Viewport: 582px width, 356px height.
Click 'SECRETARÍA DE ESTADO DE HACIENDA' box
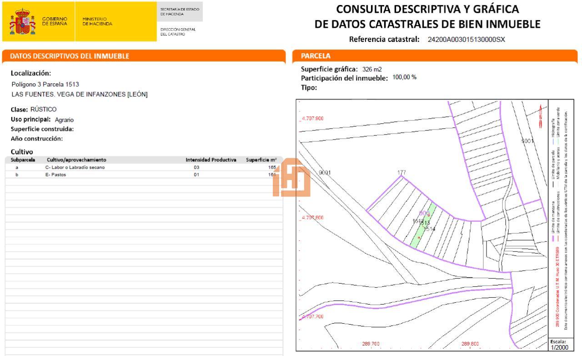pyautogui.click(x=180, y=12)
